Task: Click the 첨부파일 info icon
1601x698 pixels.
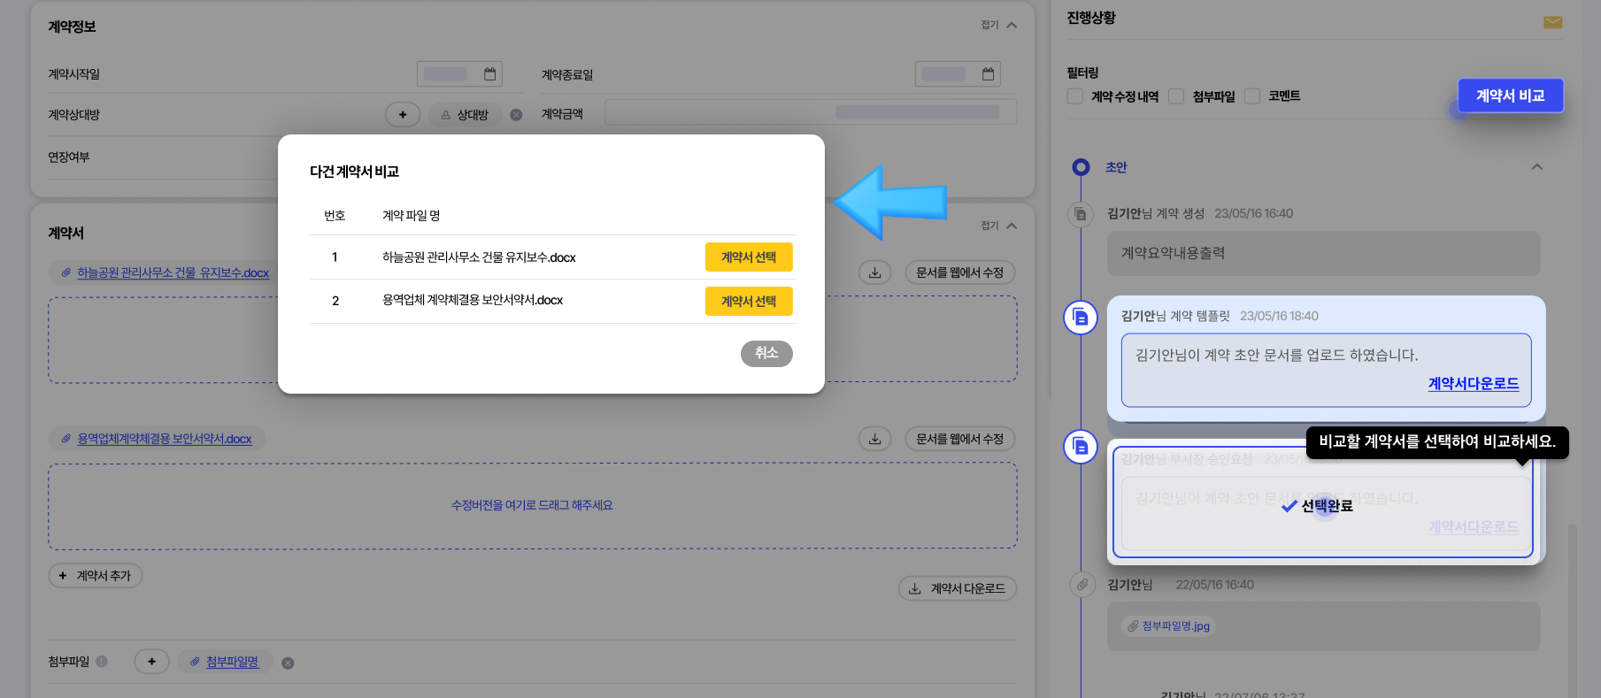Action: [102, 661]
